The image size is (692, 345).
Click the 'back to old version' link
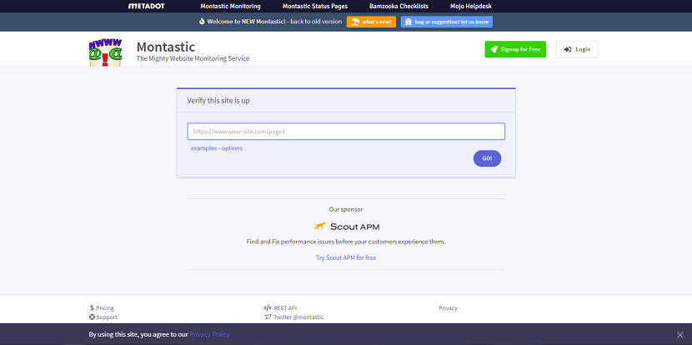[x=315, y=21]
